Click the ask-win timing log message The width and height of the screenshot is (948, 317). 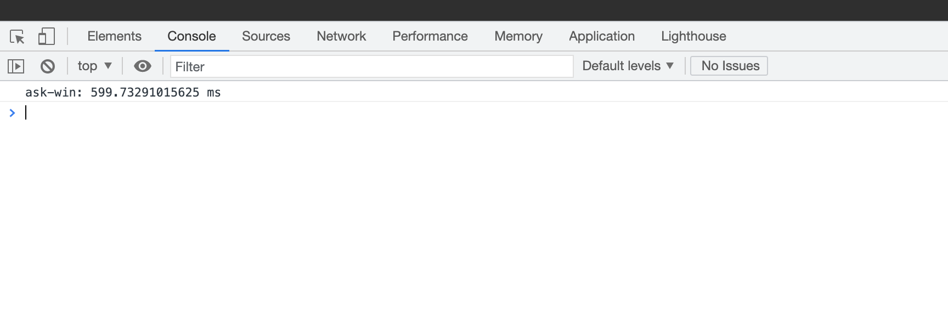(123, 92)
